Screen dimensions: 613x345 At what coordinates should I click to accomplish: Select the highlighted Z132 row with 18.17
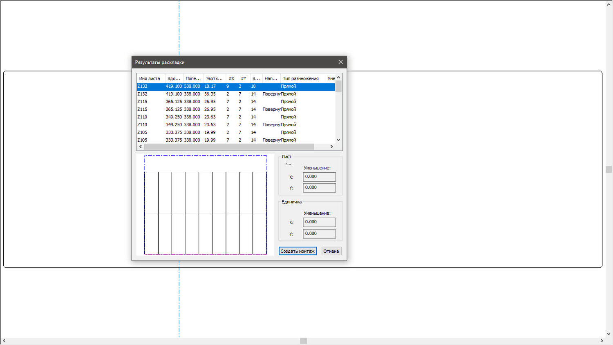236,86
